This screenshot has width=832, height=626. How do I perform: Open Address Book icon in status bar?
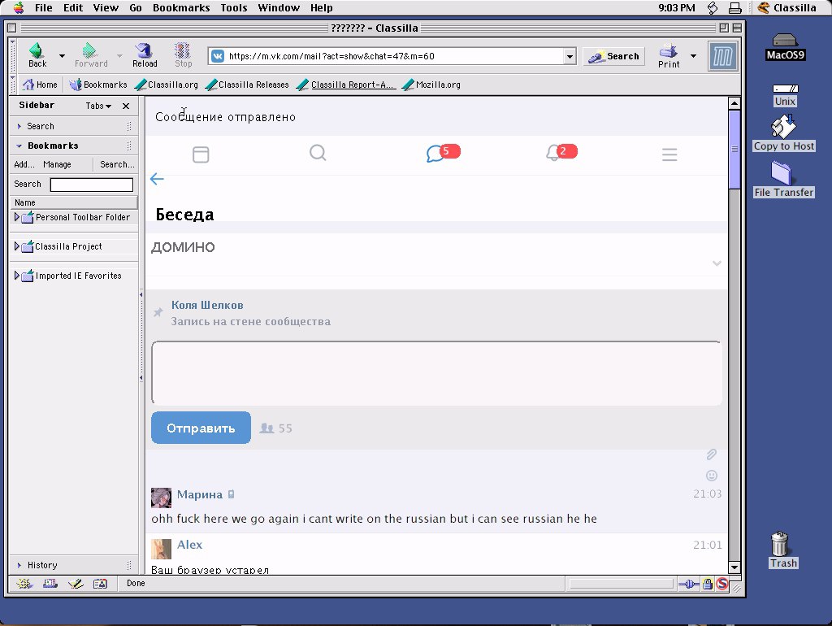(x=100, y=584)
